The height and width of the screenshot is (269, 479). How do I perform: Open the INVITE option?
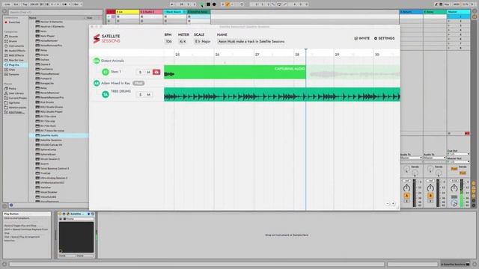(361, 38)
